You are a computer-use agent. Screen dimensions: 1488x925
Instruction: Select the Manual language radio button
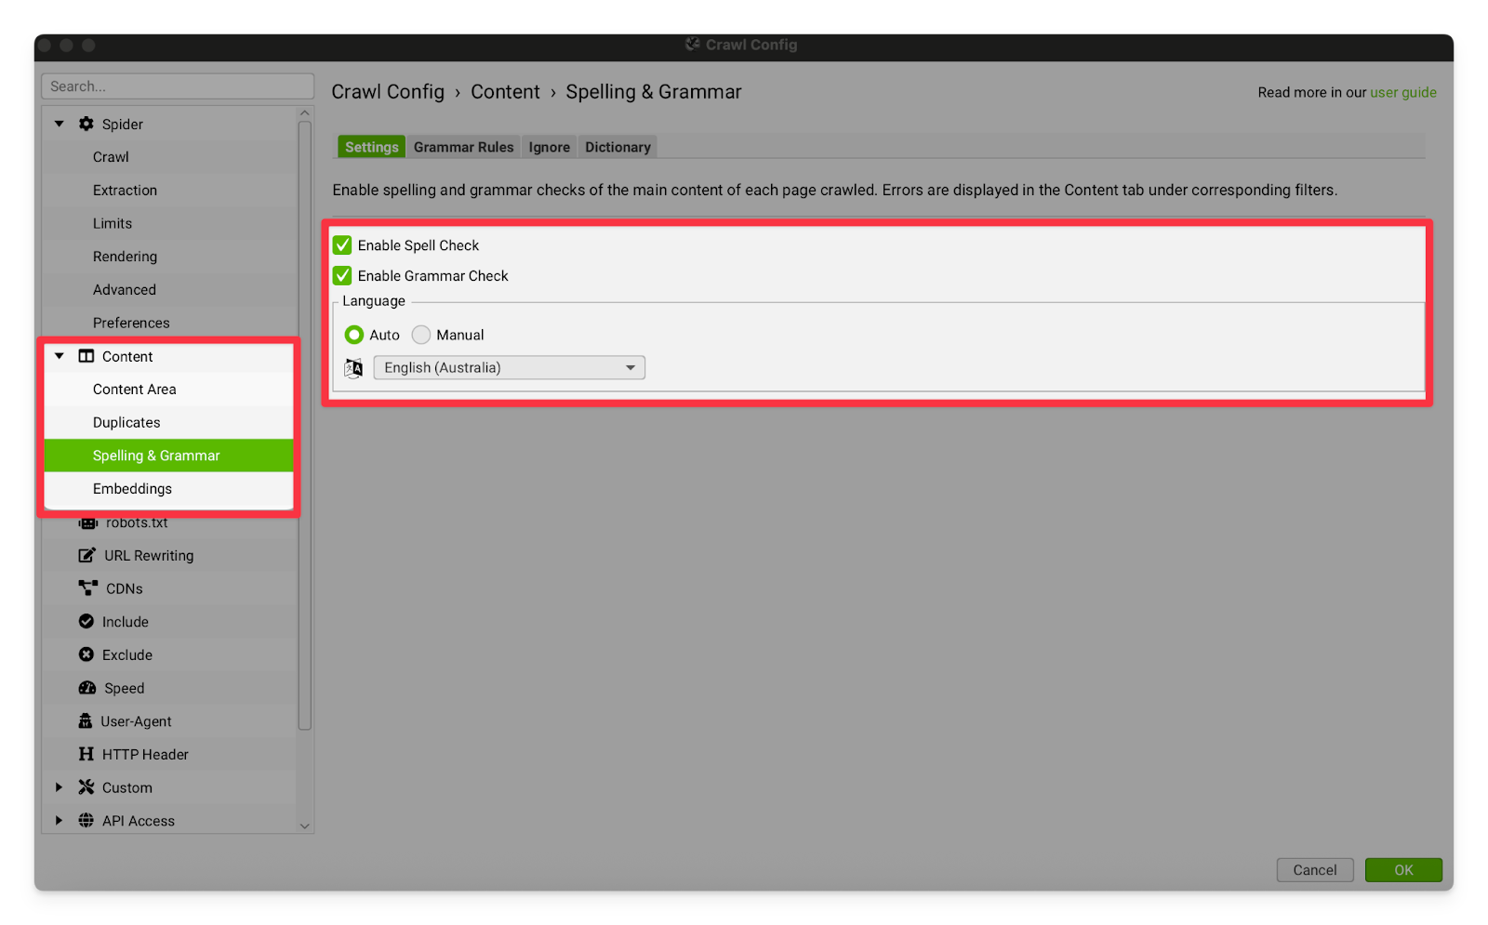point(421,335)
